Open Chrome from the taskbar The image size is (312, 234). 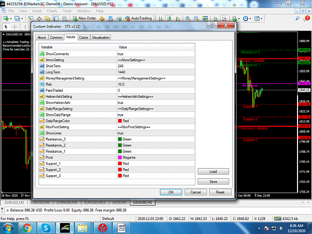click(27, 228)
